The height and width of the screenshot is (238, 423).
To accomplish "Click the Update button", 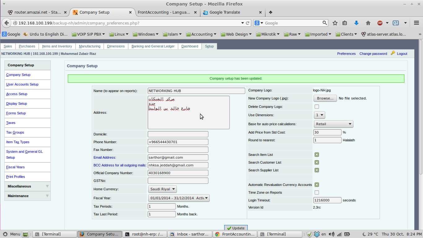I will [x=236, y=228].
